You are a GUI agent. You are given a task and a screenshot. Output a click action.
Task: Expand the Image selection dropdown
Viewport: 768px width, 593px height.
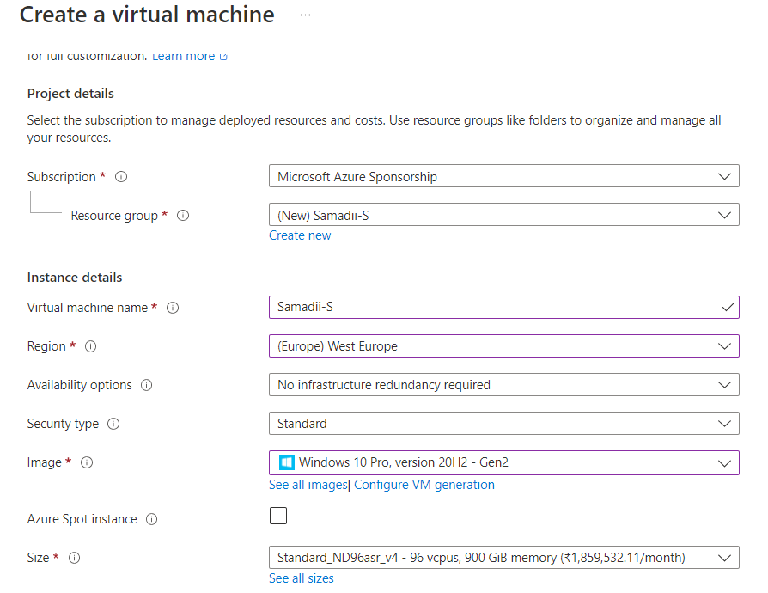tap(503, 462)
